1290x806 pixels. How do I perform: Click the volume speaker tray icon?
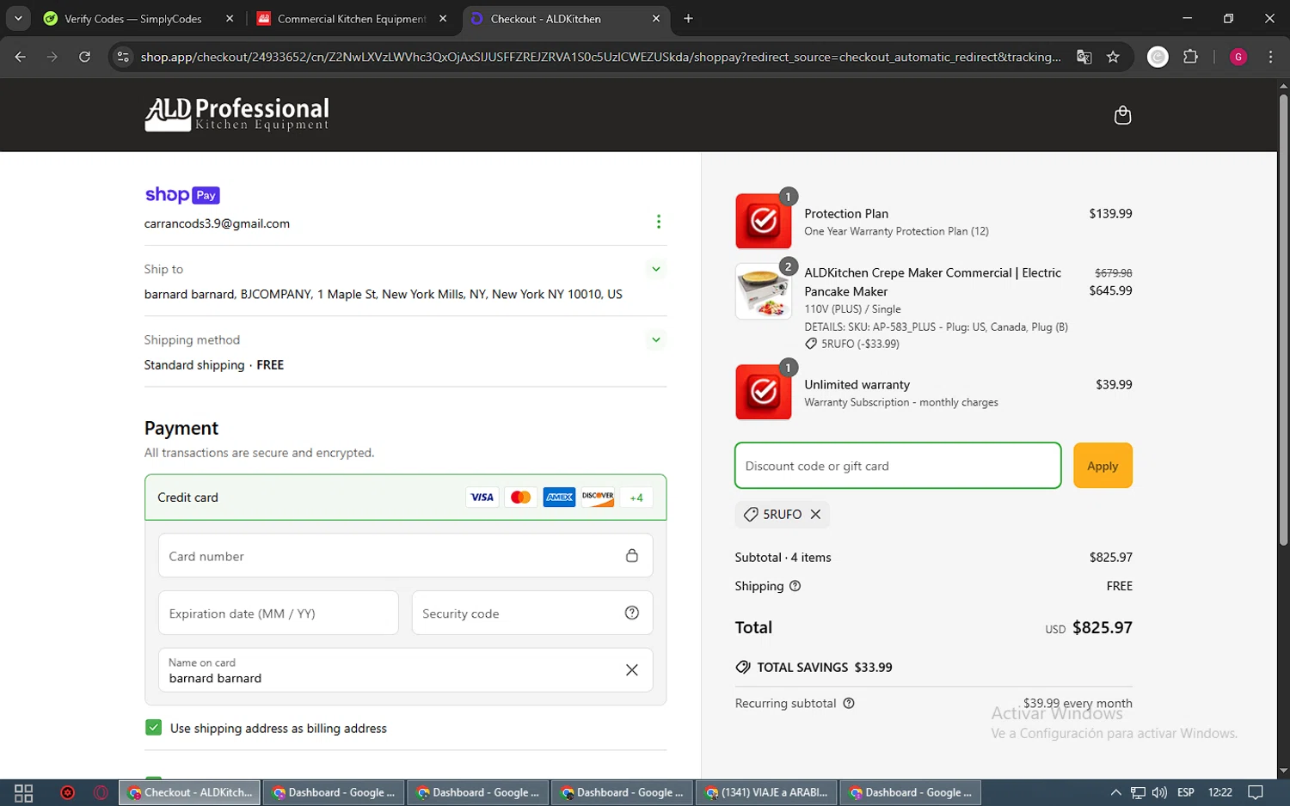(1159, 792)
